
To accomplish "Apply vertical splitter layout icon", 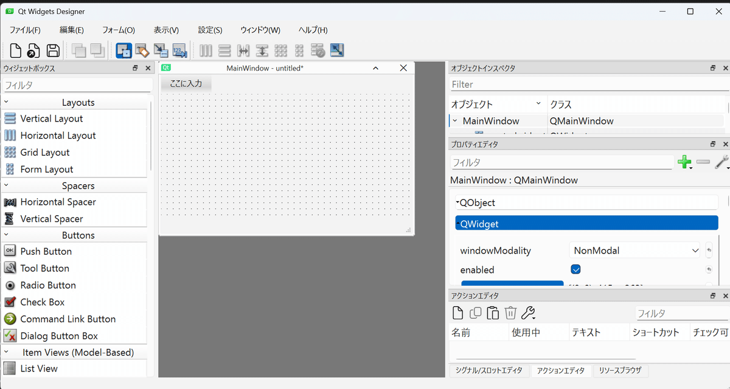I will pyautogui.click(x=262, y=50).
